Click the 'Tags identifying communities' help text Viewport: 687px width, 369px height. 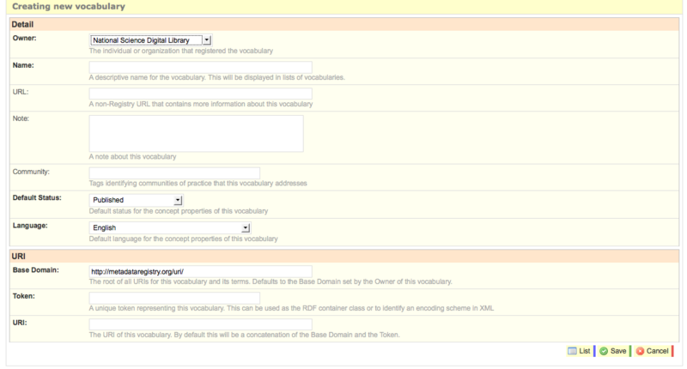tap(198, 184)
